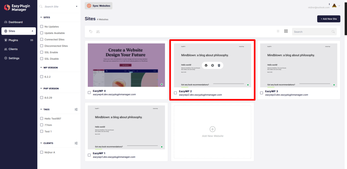The width and height of the screenshot is (347, 169).
Task: Open the EazyWP 3 site thumbnail
Action: pyautogui.click(x=299, y=65)
